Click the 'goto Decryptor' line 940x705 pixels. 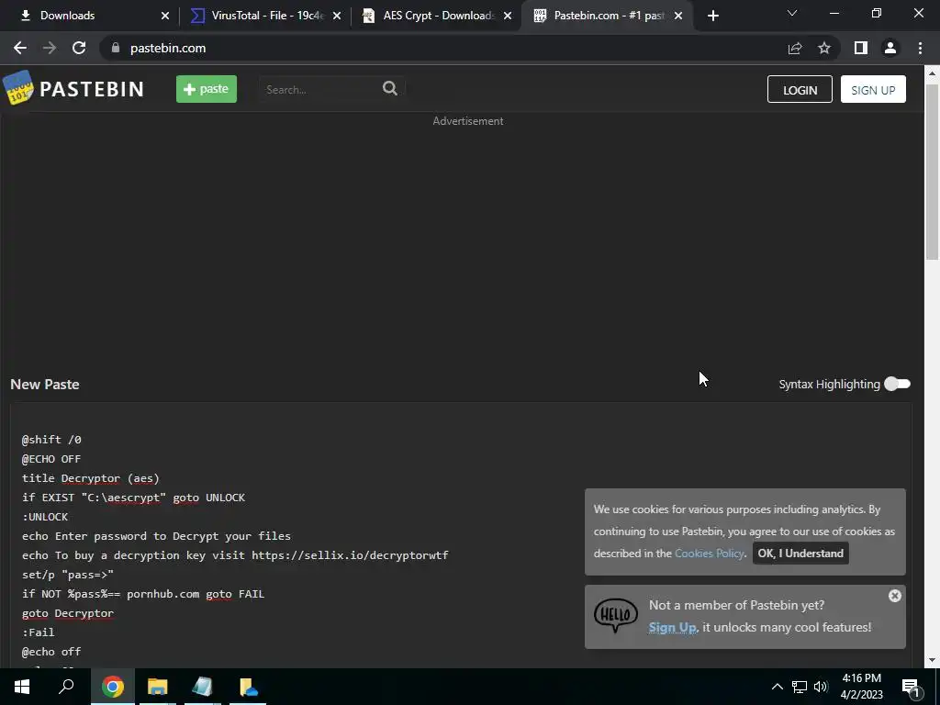tap(68, 613)
